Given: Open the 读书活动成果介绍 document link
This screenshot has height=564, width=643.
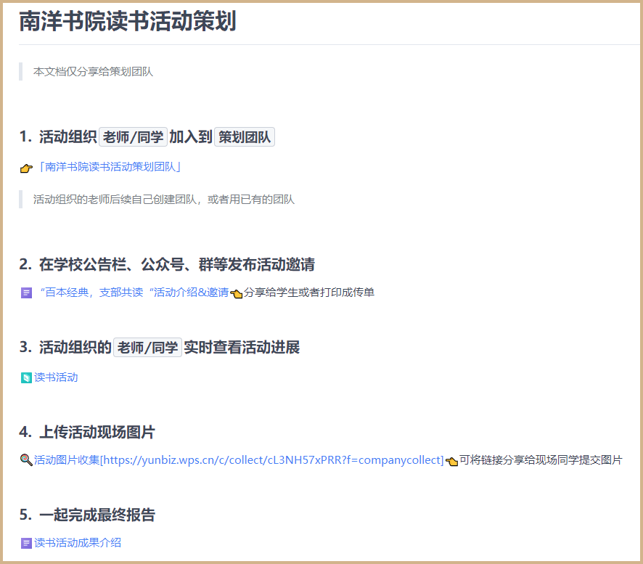Looking at the screenshot, I should click(78, 543).
